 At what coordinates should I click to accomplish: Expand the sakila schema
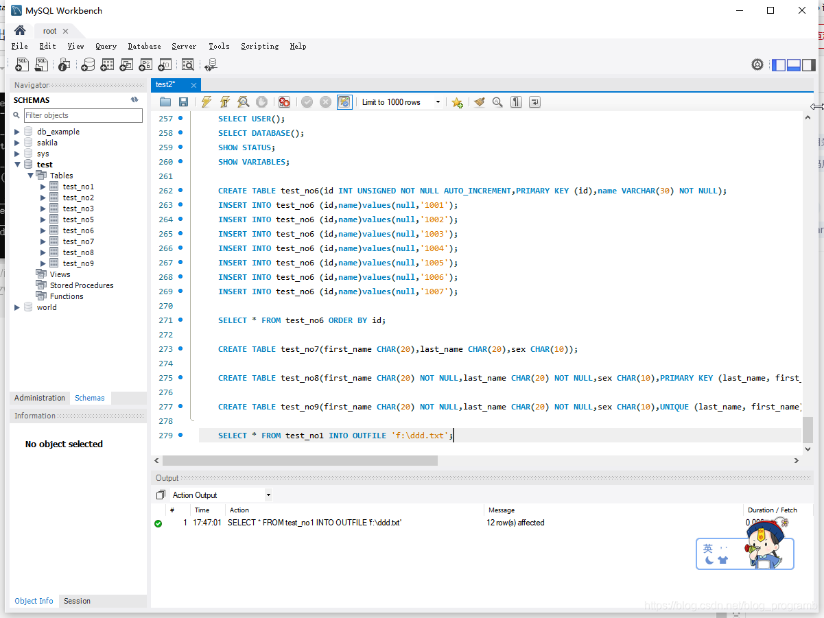[x=17, y=143]
